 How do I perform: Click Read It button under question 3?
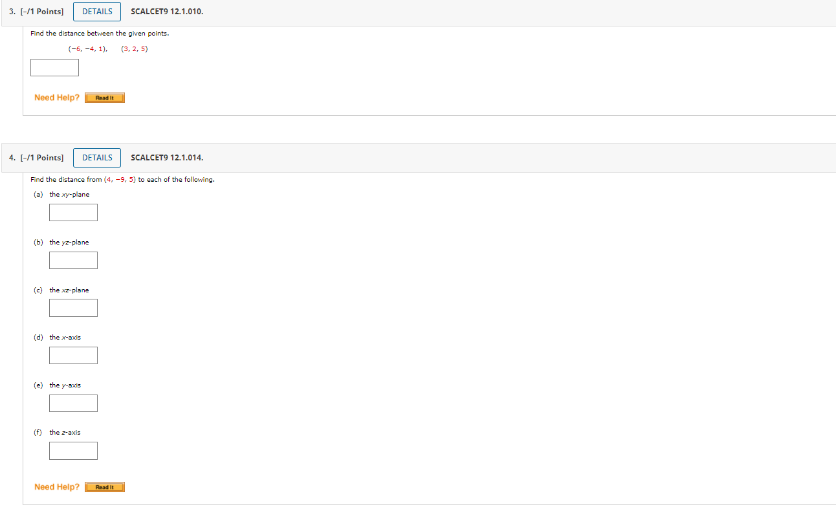point(105,98)
